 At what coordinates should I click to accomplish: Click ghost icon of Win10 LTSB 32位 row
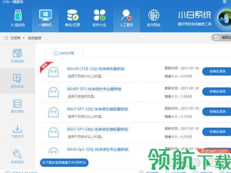(54, 72)
